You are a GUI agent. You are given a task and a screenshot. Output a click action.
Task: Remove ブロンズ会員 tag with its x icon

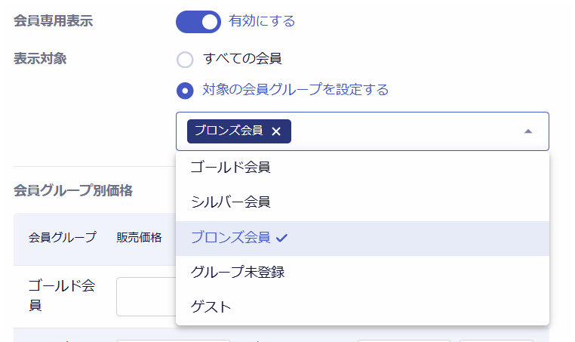(x=276, y=131)
